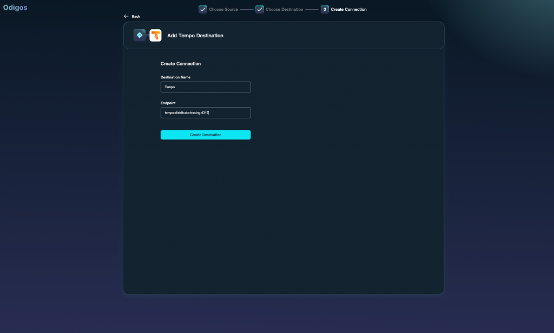Click the step 3 number badge

pos(325,9)
